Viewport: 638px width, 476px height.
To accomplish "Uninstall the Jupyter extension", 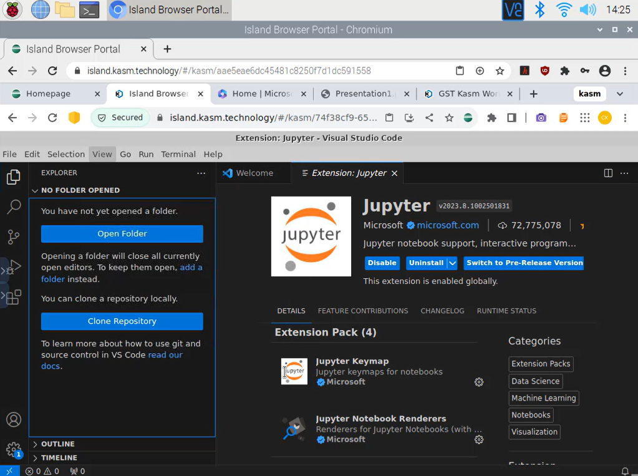I will [x=426, y=263].
